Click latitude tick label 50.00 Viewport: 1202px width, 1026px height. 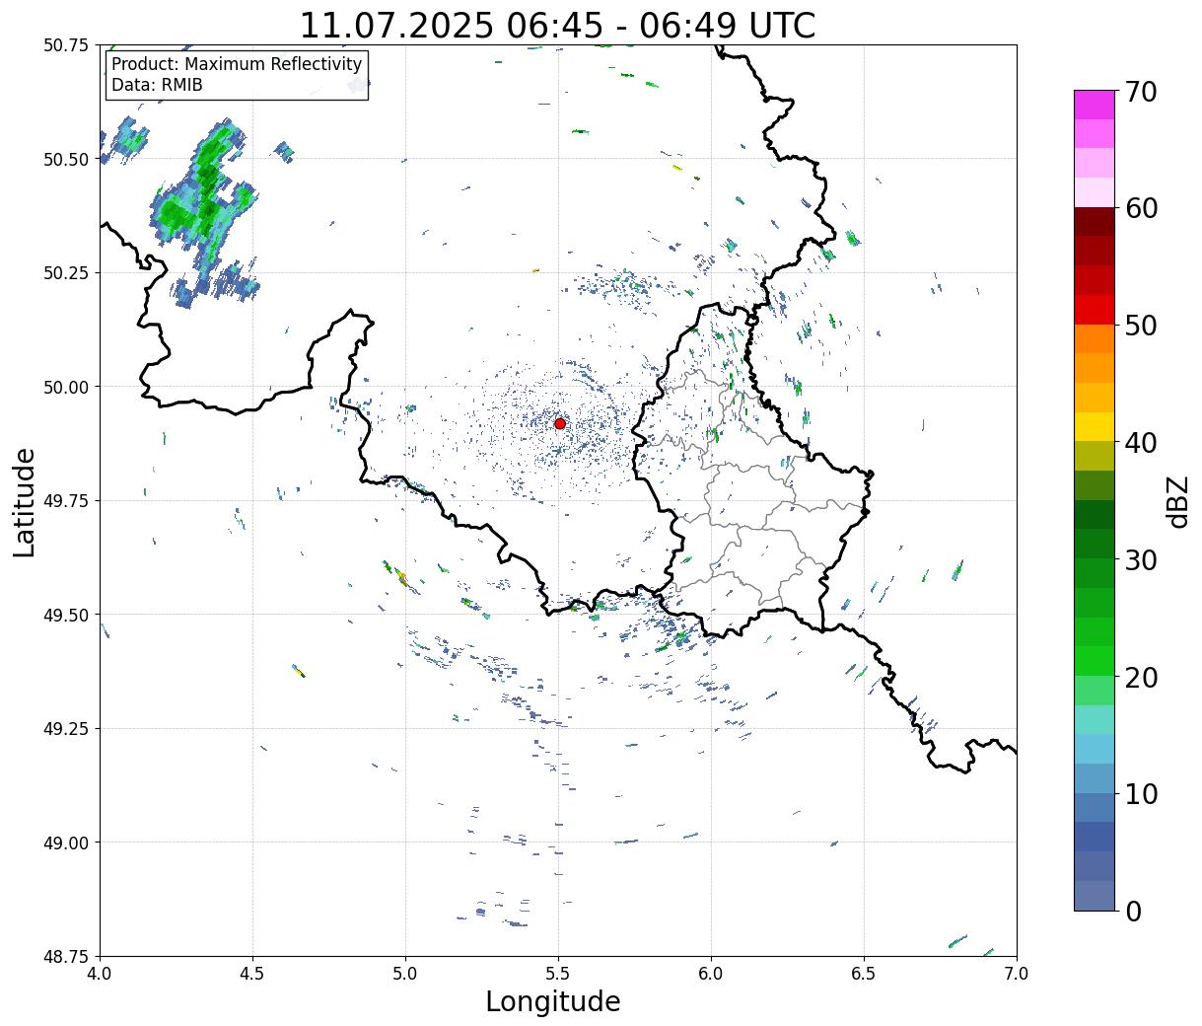tap(66, 387)
